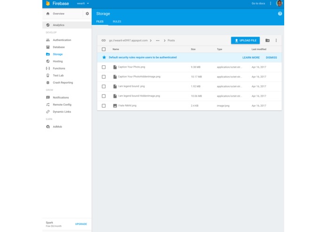
Task: Sort by Last modified column header
Action: click(259, 49)
